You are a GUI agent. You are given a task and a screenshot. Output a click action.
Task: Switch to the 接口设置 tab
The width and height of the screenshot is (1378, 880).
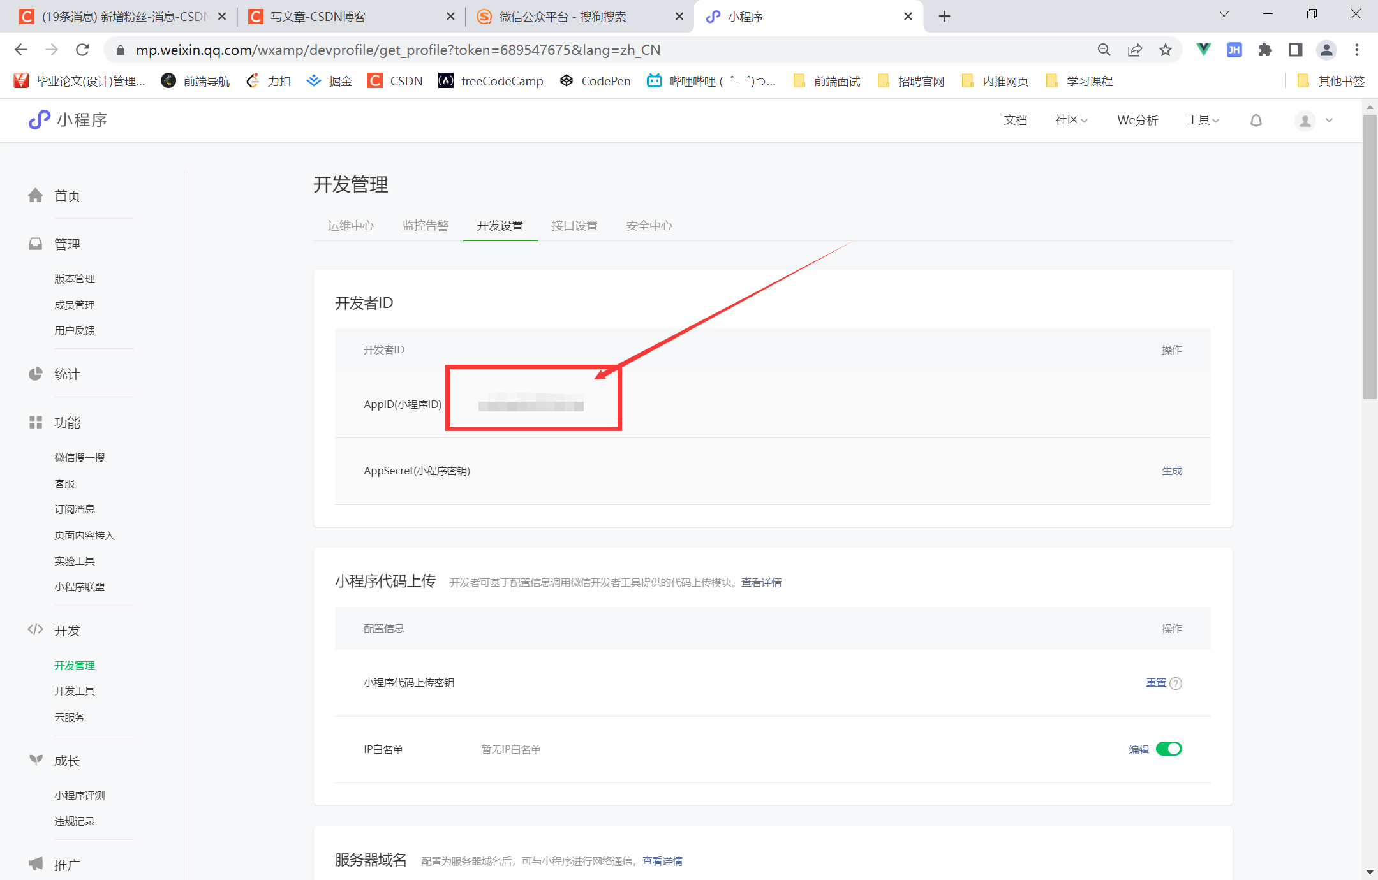click(575, 225)
